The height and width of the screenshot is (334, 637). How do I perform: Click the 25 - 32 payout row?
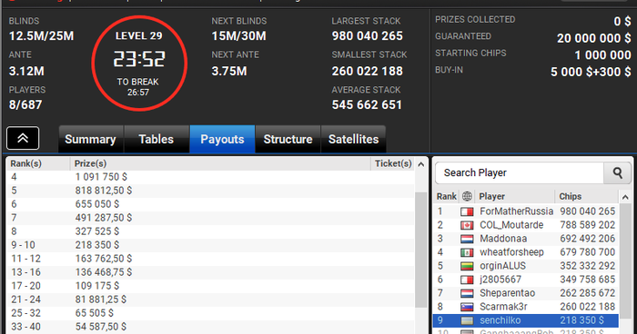click(x=210, y=313)
